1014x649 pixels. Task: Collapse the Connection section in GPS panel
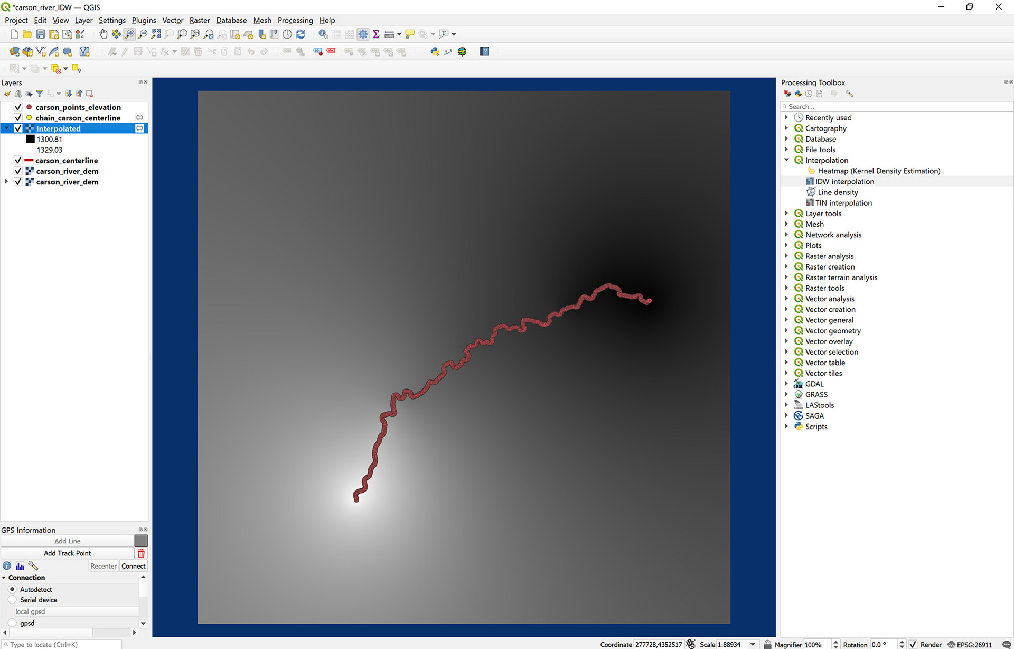pos(4,578)
